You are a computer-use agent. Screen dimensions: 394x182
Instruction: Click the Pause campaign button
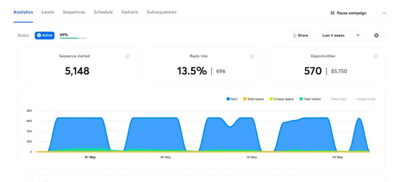[x=351, y=13]
